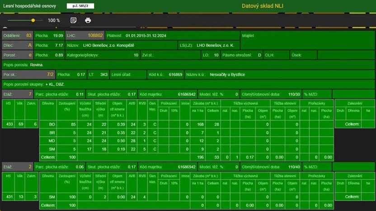Screen dimensions: 376x211
Task: Select the Oddělení 83 field
Action: point(17,35)
